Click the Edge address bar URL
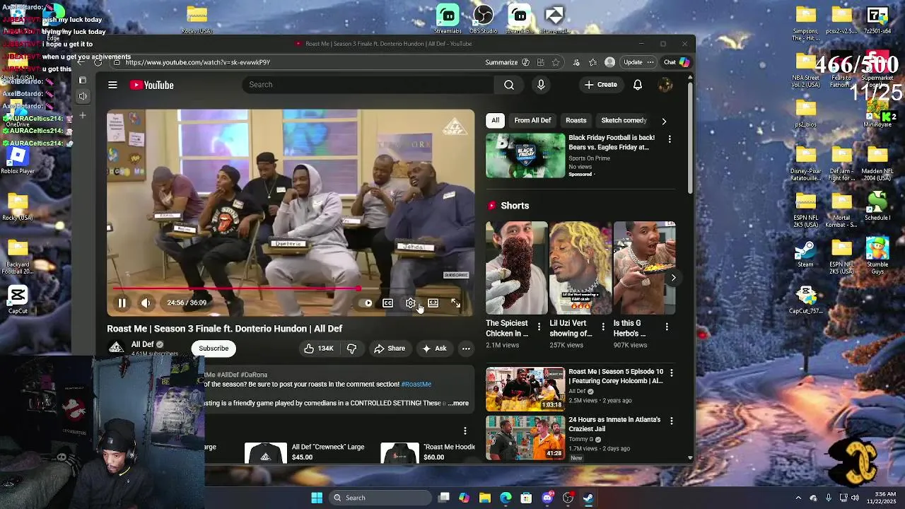 point(197,62)
